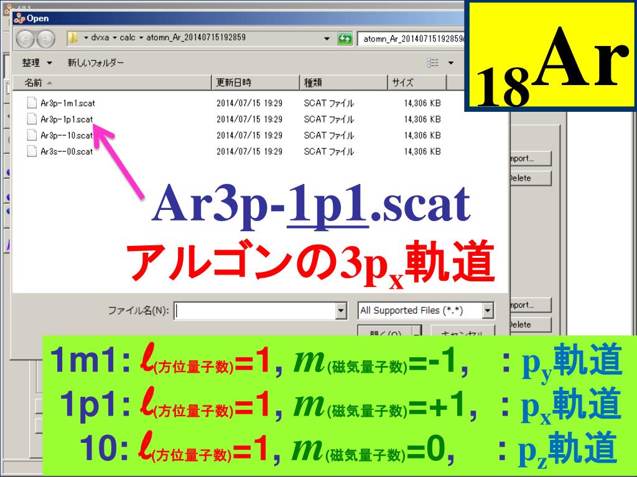Select file Ar3p--10.scat
This screenshot has height=477, width=637.
point(67,135)
